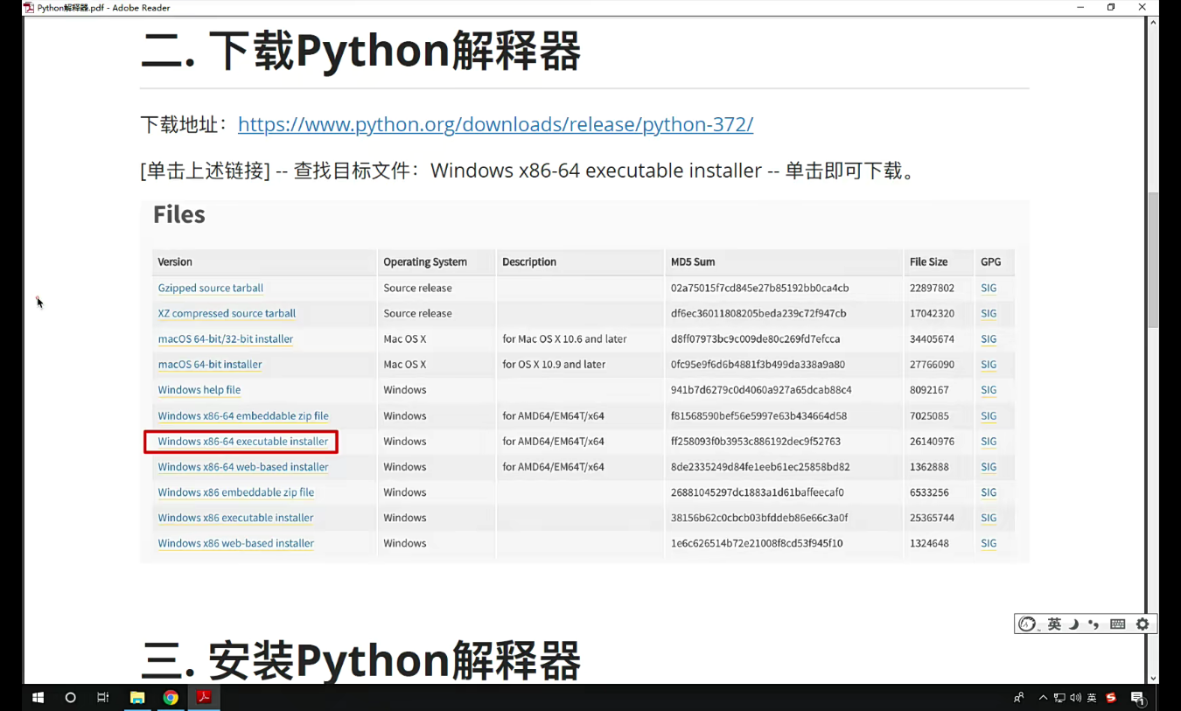
Task: Click file size value 22897802
Action: (x=932, y=288)
